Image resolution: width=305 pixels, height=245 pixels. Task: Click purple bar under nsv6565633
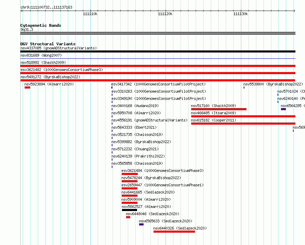point(142,224)
